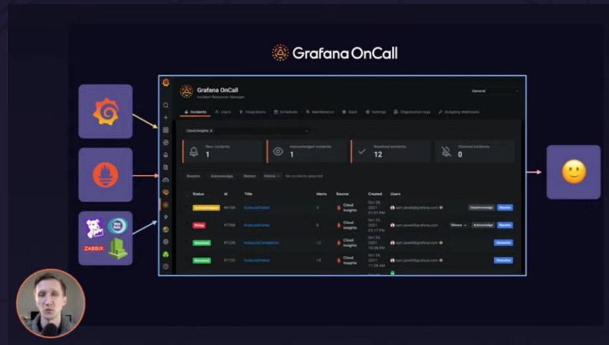
Task: Open the Slack tab
Action: [349, 112]
